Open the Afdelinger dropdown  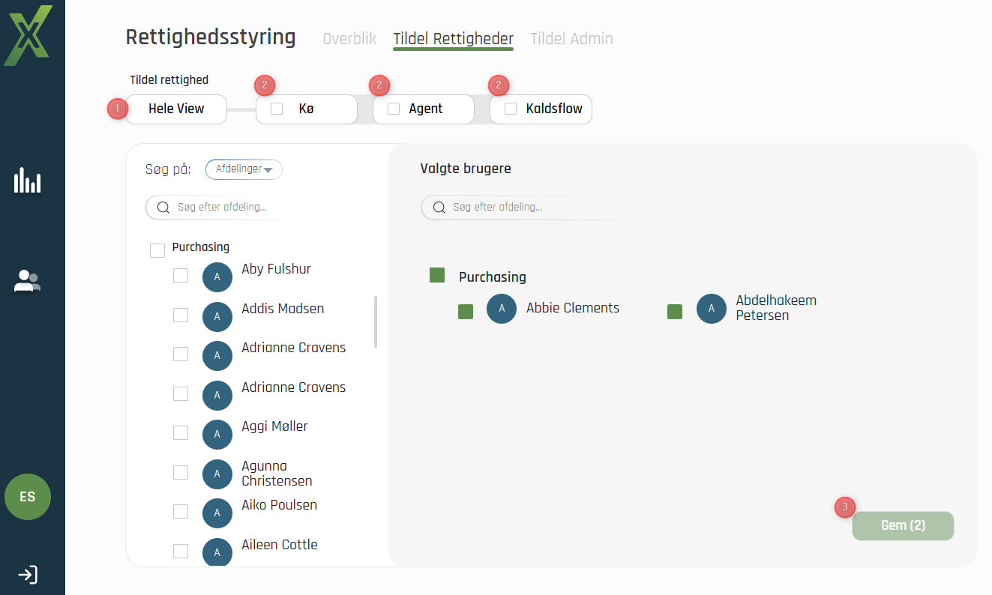[x=244, y=169]
